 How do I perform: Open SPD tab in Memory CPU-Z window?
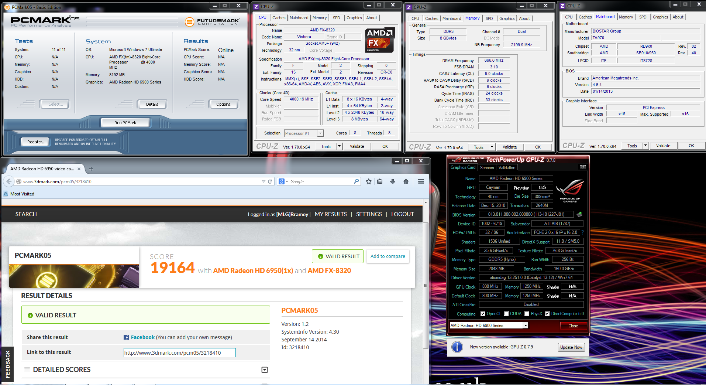click(x=489, y=18)
